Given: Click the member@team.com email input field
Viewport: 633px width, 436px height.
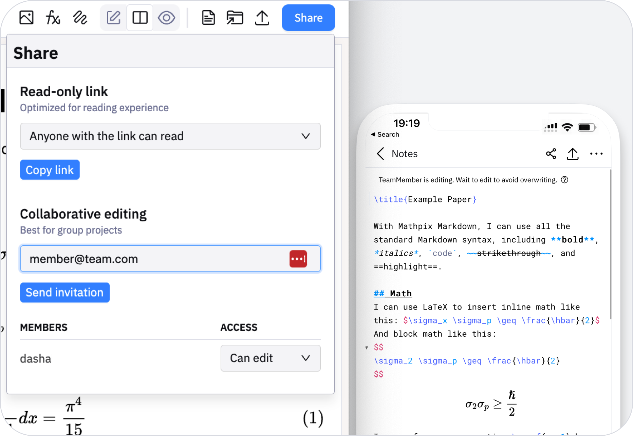Looking at the screenshot, I should tap(153, 259).
